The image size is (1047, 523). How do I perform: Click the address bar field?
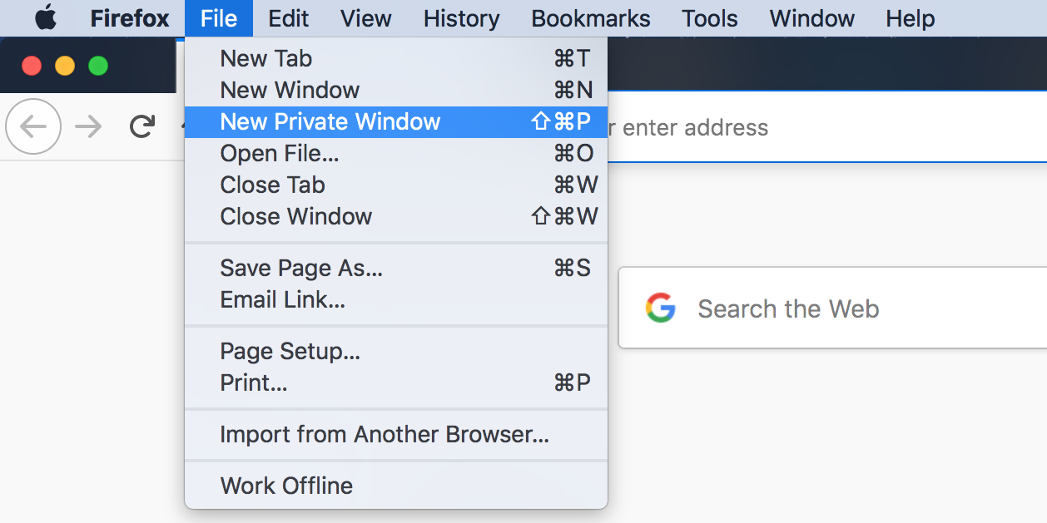coord(827,127)
